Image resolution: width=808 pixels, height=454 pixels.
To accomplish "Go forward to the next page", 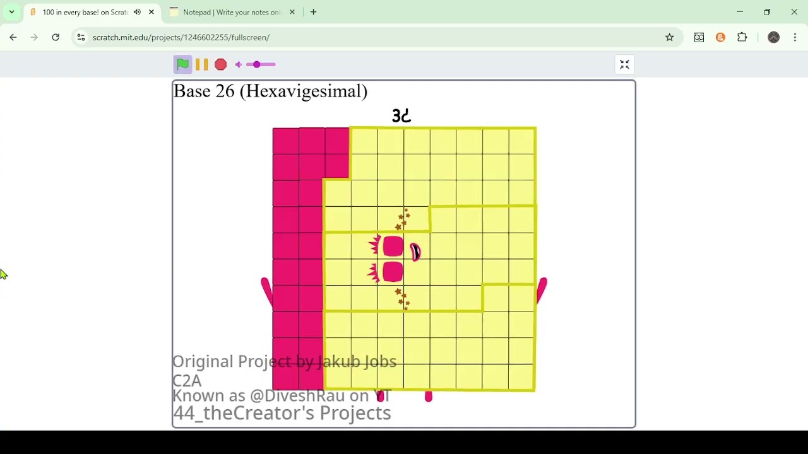I will click(x=34, y=37).
